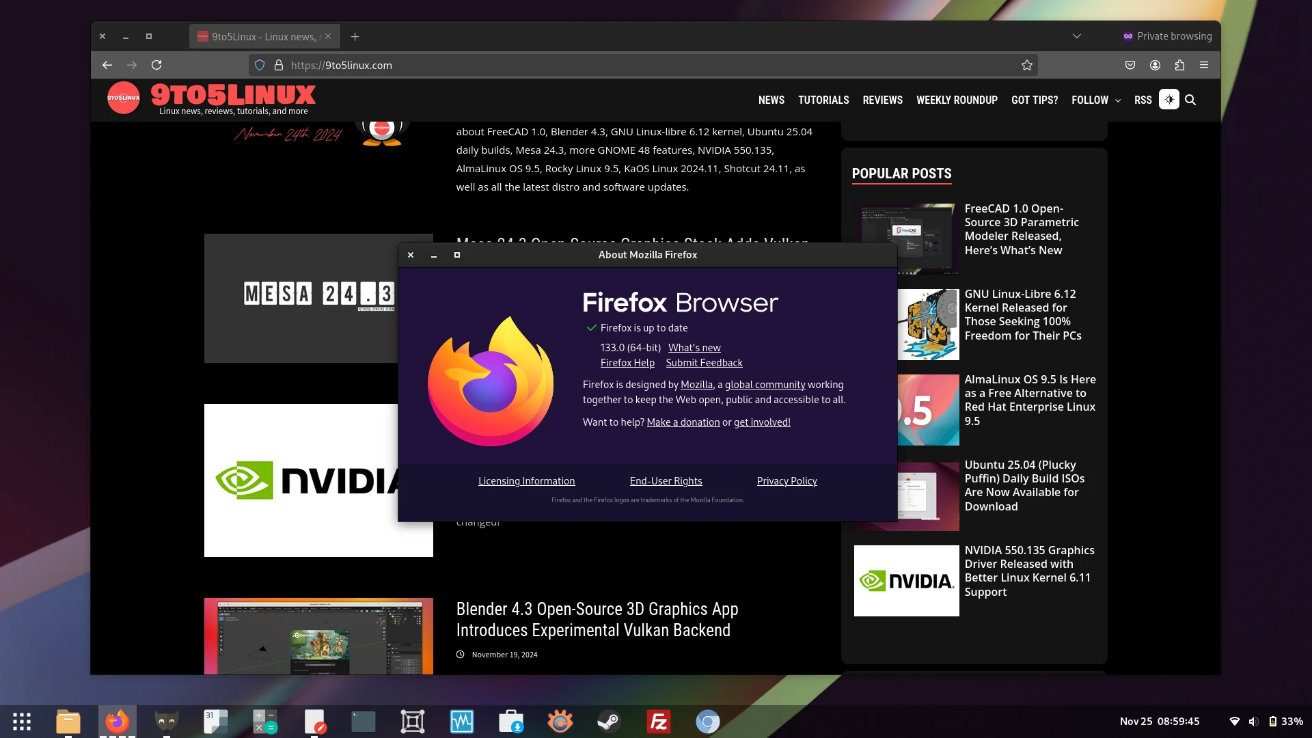Open a new tab with plus button
The width and height of the screenshot is (1312, 738).
[x=355, y=36]
